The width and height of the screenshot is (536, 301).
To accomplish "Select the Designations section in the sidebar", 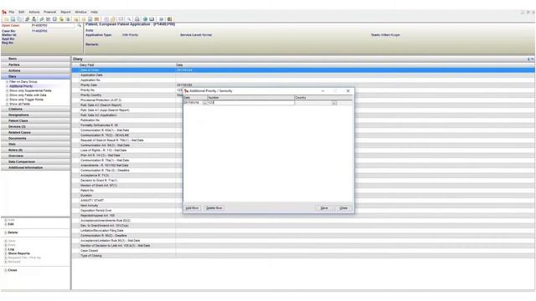I will [x=35, y=115].
